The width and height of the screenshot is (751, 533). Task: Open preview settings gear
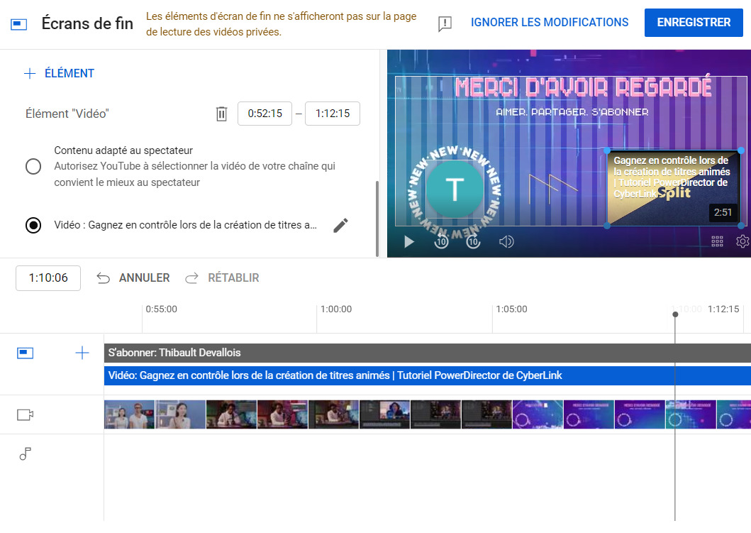(x=742, y=241)
